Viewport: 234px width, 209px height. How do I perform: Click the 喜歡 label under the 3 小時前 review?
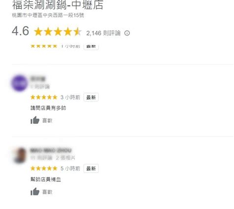47,121
